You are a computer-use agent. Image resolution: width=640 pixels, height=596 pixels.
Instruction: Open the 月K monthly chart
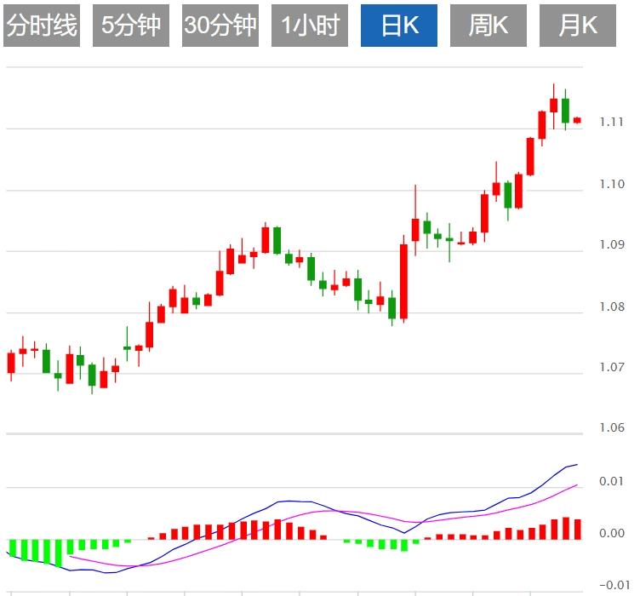click(578, 26)
